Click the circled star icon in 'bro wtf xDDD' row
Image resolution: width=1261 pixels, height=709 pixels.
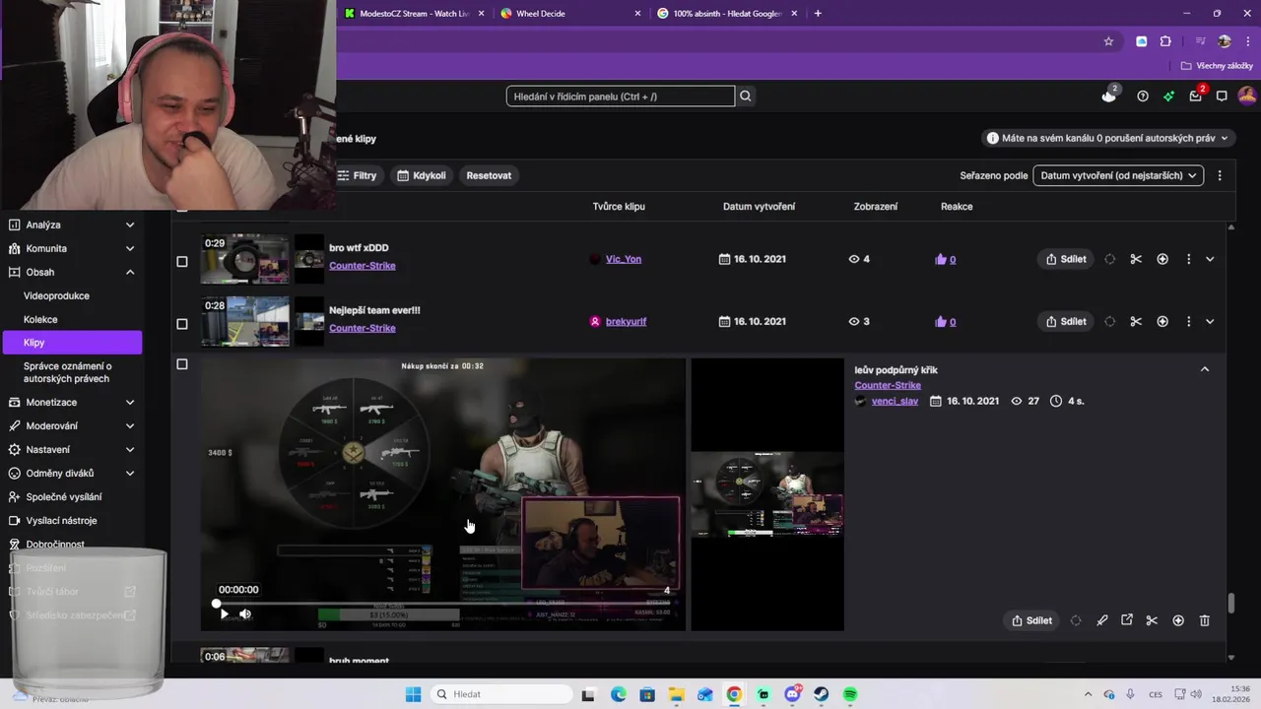(x=1162, y=259)
